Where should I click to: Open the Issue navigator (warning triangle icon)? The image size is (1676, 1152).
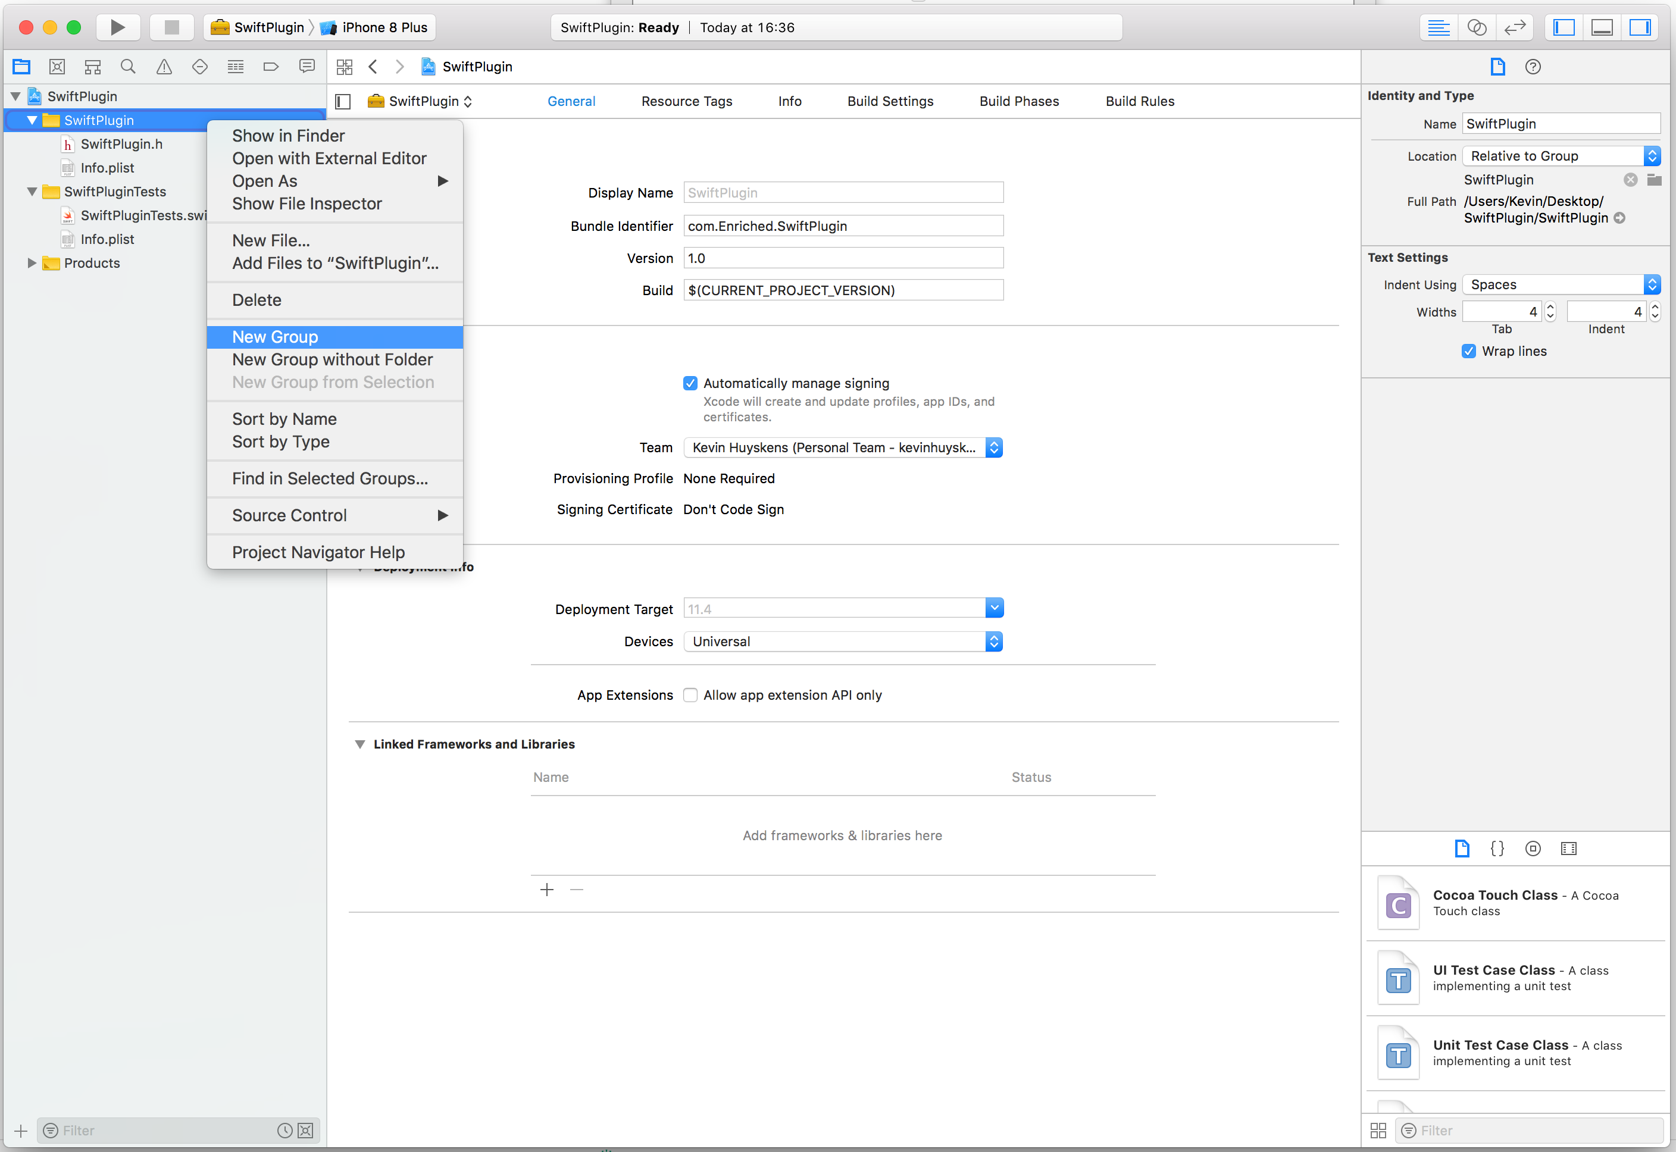164,67
